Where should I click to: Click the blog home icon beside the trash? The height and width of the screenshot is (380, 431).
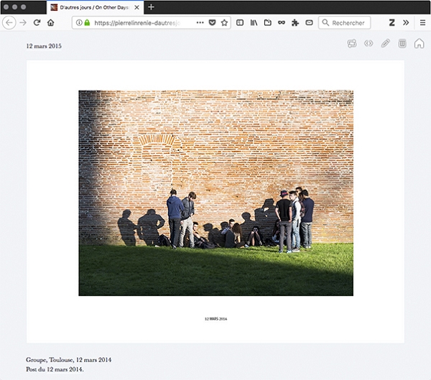pyautogui.click(x=419, y=44)
